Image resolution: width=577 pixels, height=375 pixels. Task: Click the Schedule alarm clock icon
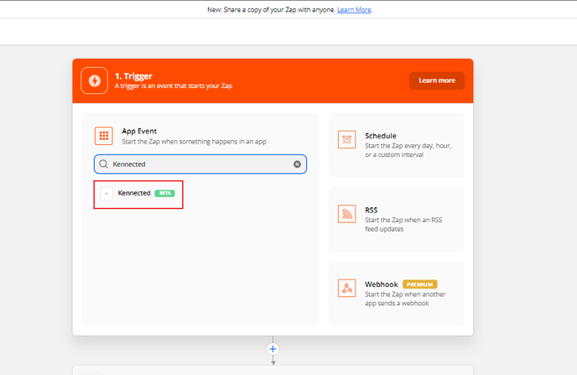[x=346, y=139]
